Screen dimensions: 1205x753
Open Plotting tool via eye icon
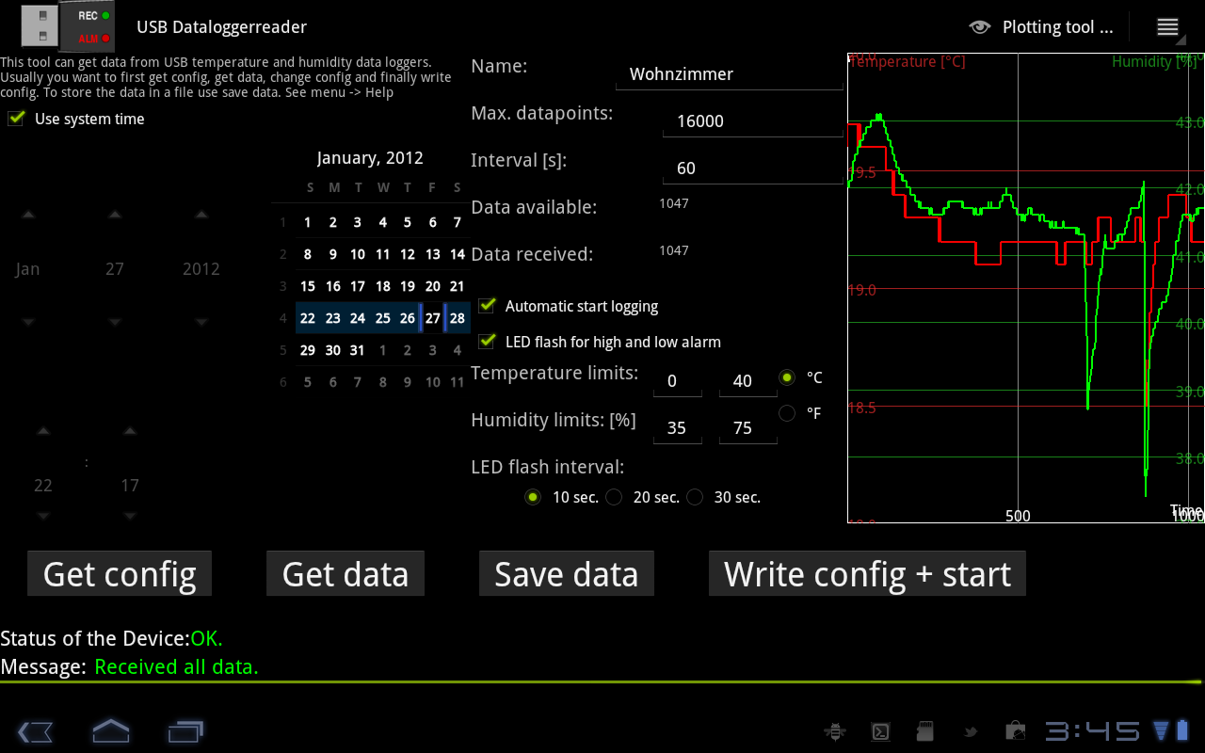[x=980, y=27]
